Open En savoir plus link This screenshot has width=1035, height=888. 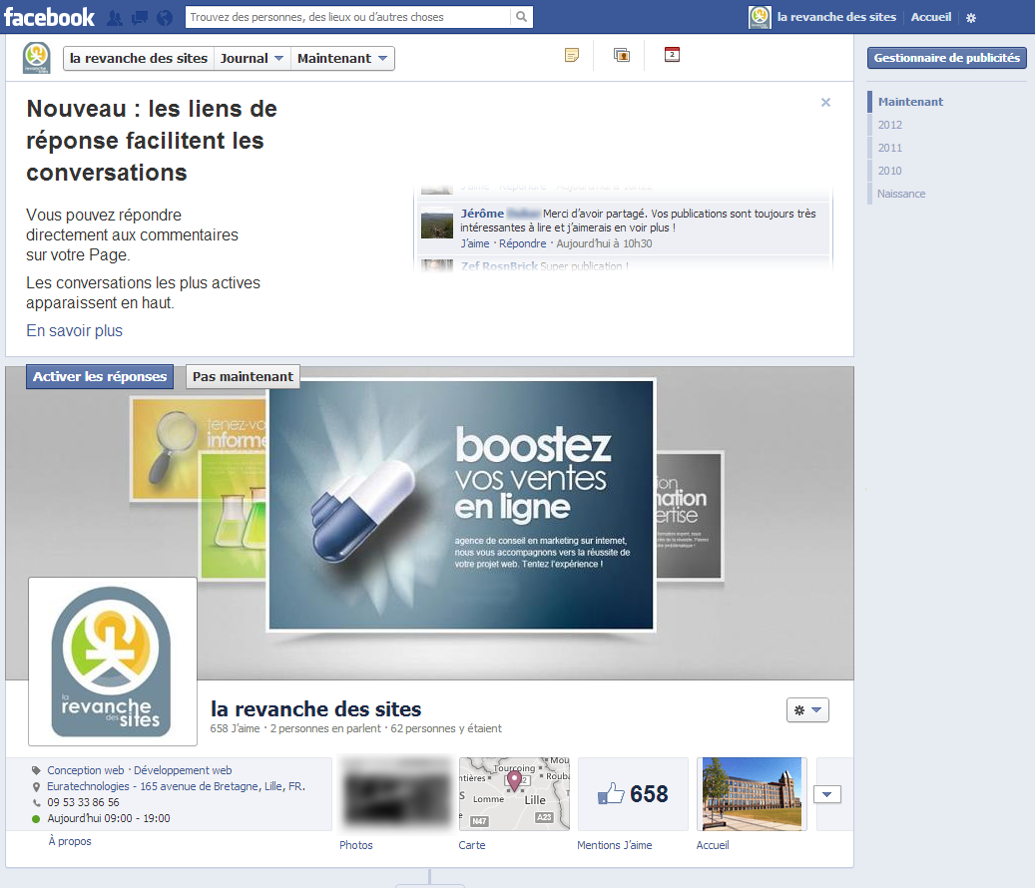pos(75,330)
